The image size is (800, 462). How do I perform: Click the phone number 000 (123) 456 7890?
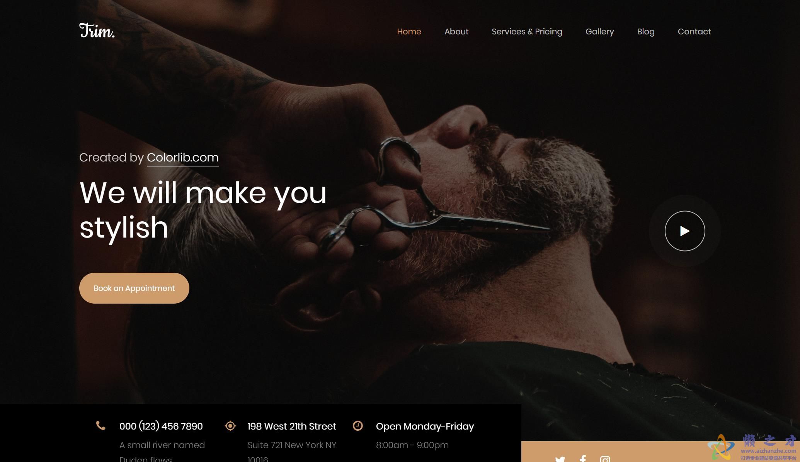161,426
